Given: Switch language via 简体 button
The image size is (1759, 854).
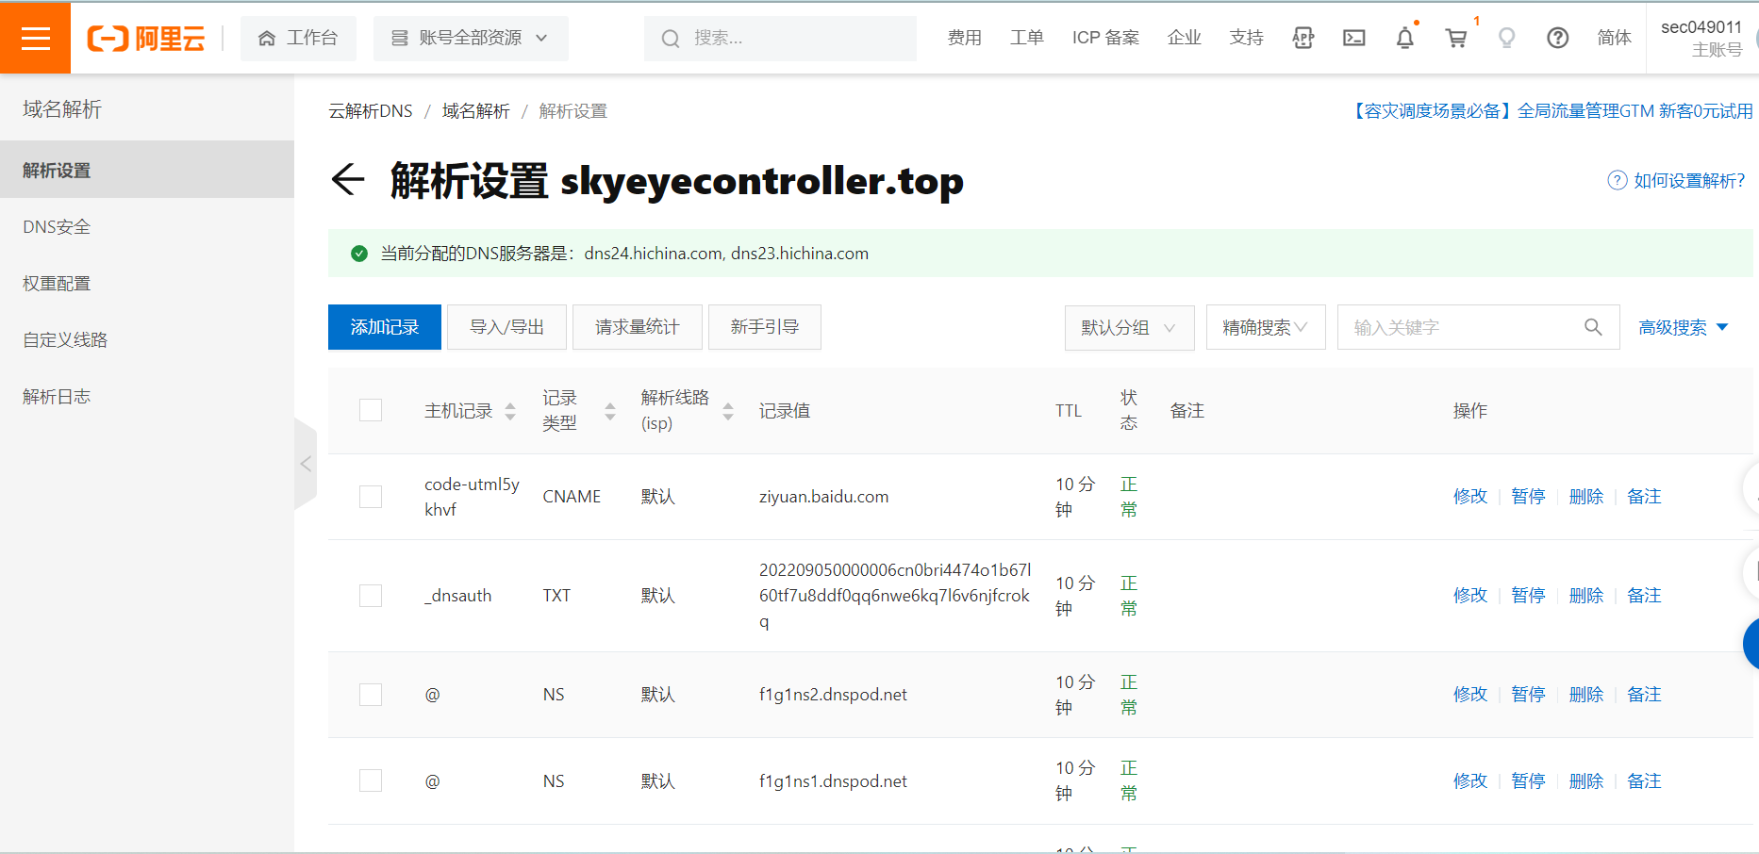Looking at the screenshot, I should (1614, 38).
